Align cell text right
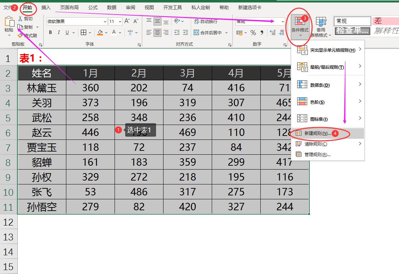The image size is (399, 274). click(x=166, y=33)
